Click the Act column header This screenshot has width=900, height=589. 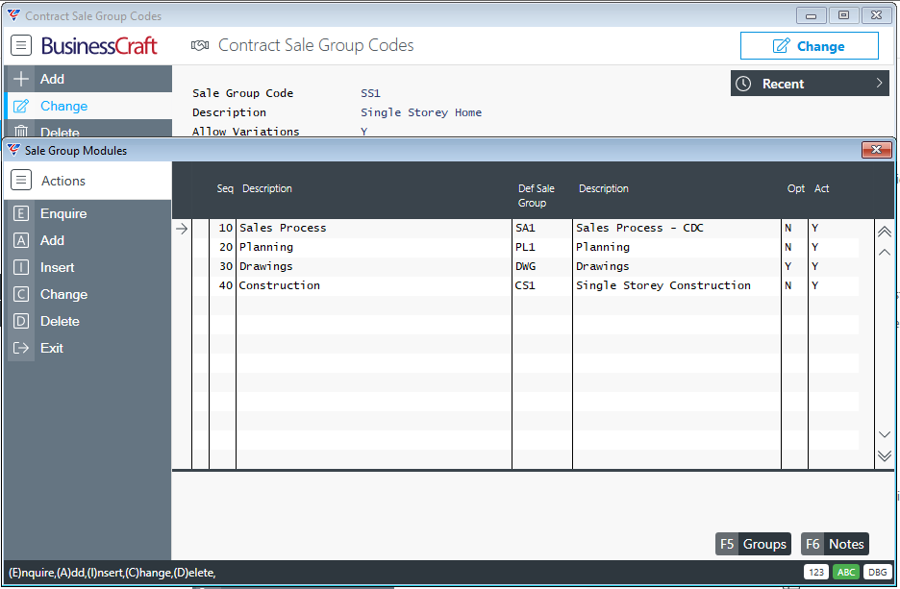(821, 188)
